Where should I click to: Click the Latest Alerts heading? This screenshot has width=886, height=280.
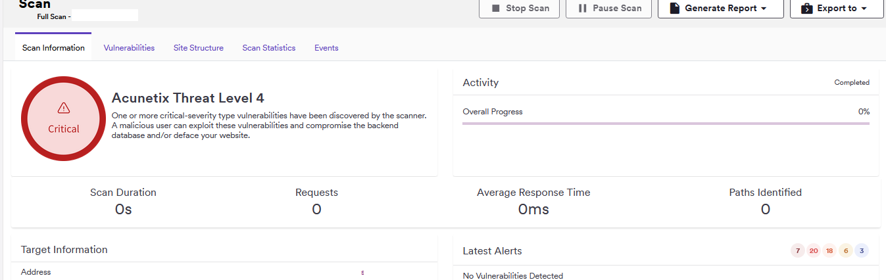point(493,251)
